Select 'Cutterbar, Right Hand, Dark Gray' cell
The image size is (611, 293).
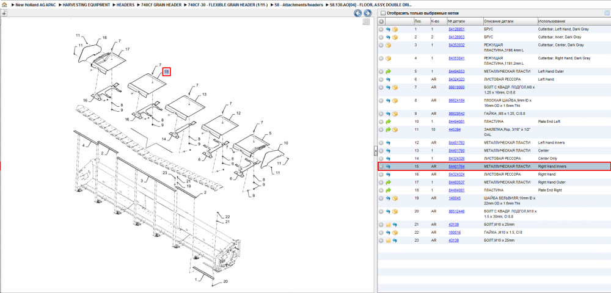(x=564, y=59)
